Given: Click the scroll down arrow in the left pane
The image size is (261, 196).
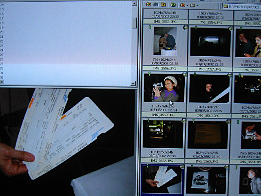Looking at the screenshot, I should tap(133, 83).
